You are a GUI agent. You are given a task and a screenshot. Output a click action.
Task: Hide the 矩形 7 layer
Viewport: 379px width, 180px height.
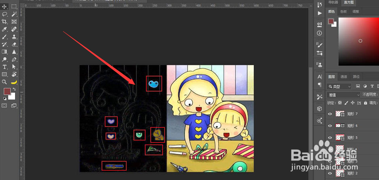pos(330,114)
